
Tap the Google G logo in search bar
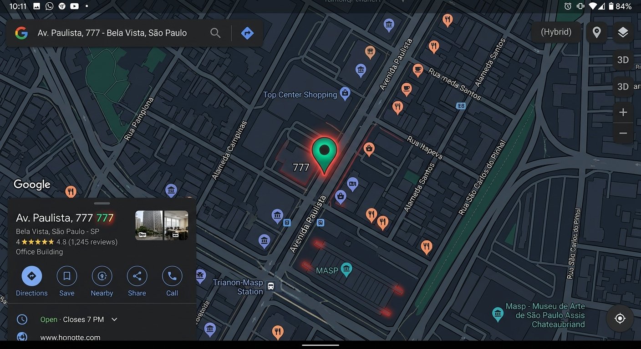pos(21,33)
